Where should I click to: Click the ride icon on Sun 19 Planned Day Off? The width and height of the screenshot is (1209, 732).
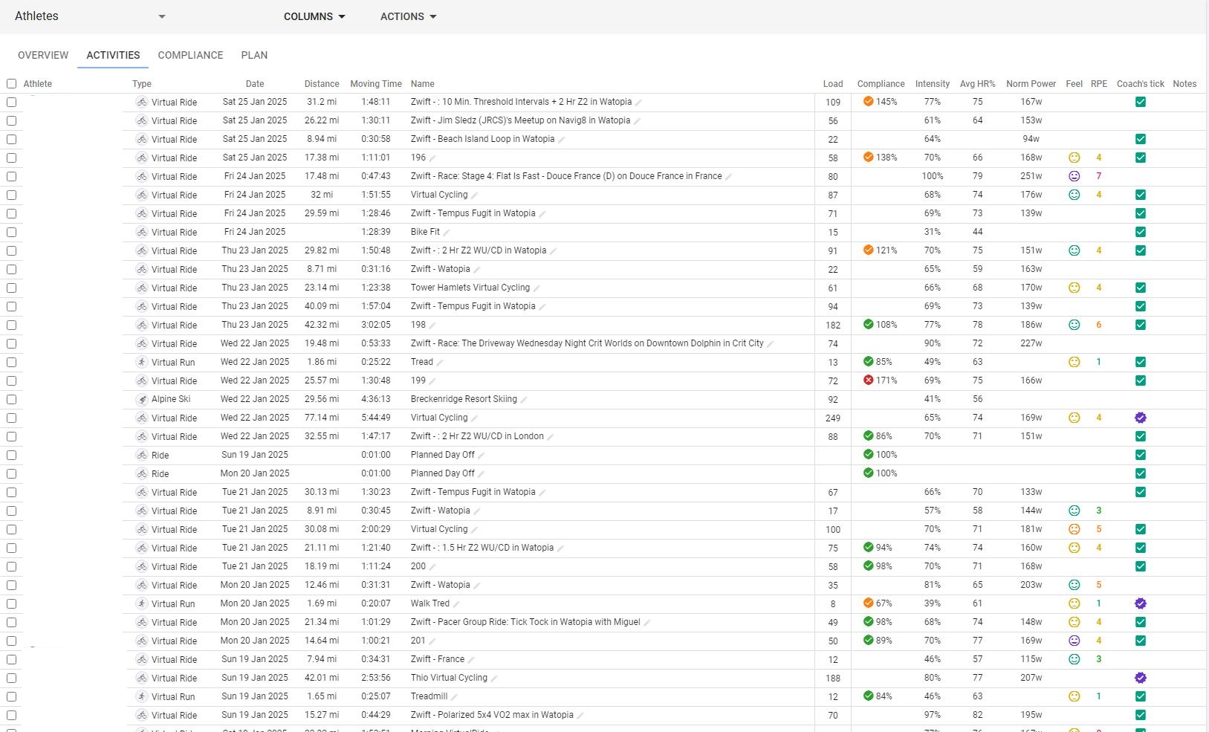(x=142, y=455)
